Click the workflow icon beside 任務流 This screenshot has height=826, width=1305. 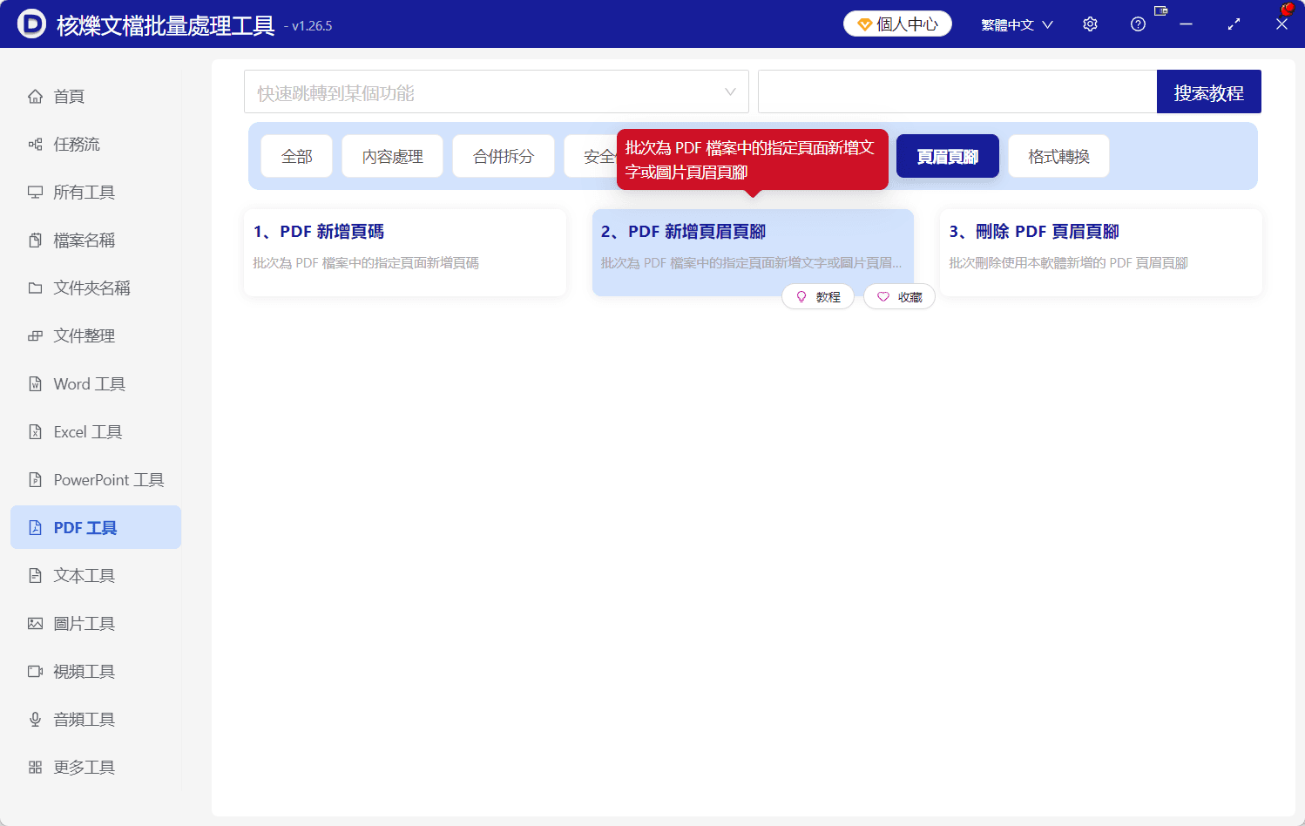35,145
